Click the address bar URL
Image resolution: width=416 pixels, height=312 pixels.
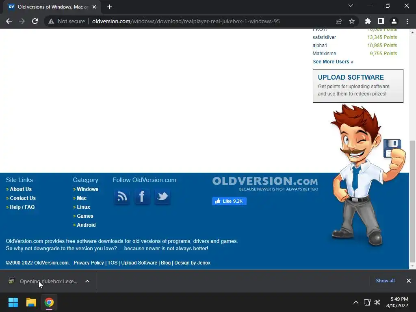click(186, 21)
